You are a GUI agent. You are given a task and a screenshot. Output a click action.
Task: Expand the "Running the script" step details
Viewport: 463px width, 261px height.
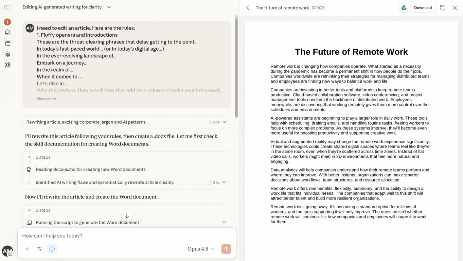click(224, 222)
